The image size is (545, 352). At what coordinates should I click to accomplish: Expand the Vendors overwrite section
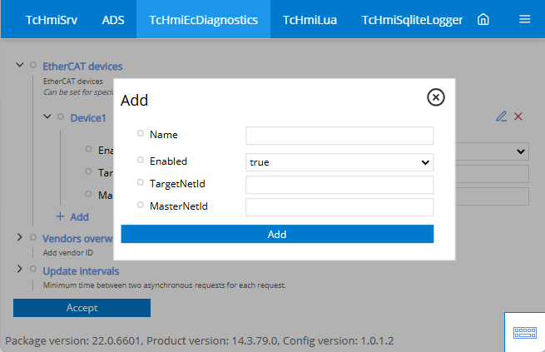pos(19,237)
